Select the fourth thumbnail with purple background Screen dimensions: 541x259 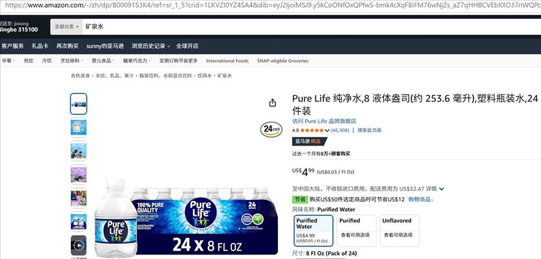(79, 175)
